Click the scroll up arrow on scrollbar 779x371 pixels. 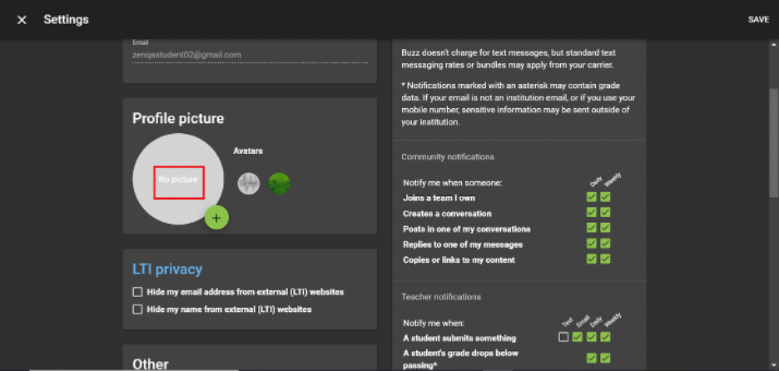point(773,44)
